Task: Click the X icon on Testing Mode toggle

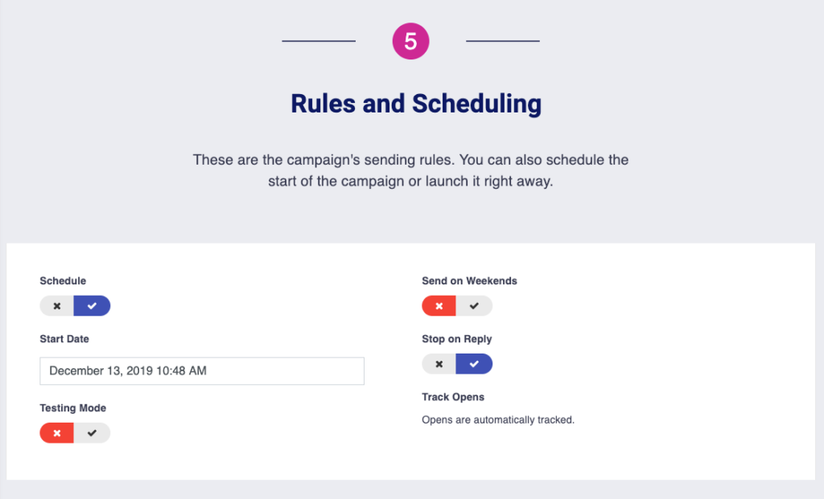Action: (56, 432)
